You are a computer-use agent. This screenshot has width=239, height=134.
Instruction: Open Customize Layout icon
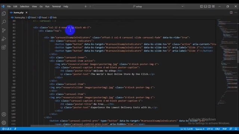(x=213, y=6)
